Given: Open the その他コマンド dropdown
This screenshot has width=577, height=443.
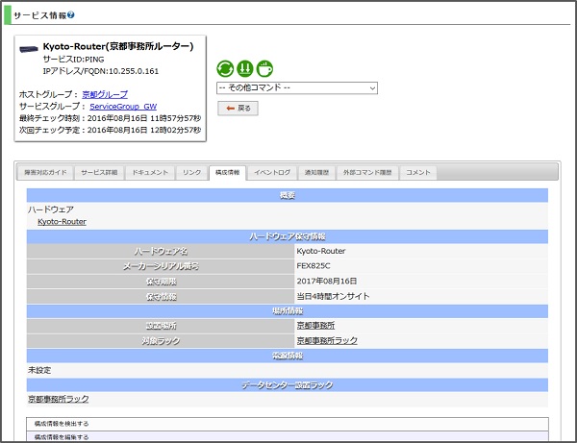Looking at the screenshot, I should [x=297, y=87].
